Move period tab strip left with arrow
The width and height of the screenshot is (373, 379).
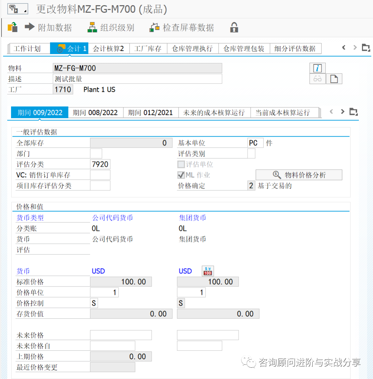[331, 111]
